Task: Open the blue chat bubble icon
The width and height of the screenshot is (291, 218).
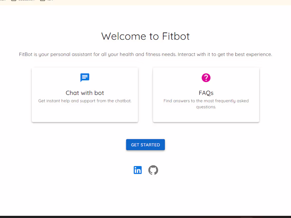Action: click(x=85, y=77)
